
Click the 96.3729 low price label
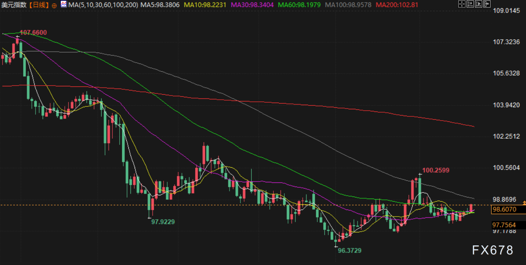[x=350, y=250]
